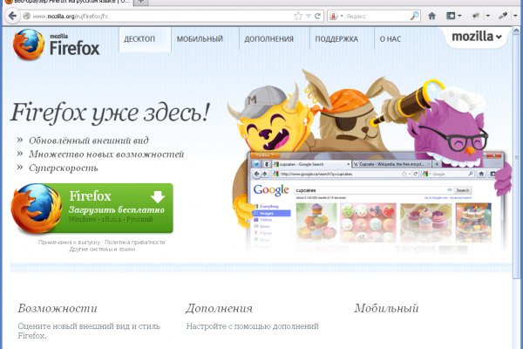Click the search magnifier icon in search box
Screen dimensions: 523x349
[x=411, y=16]
